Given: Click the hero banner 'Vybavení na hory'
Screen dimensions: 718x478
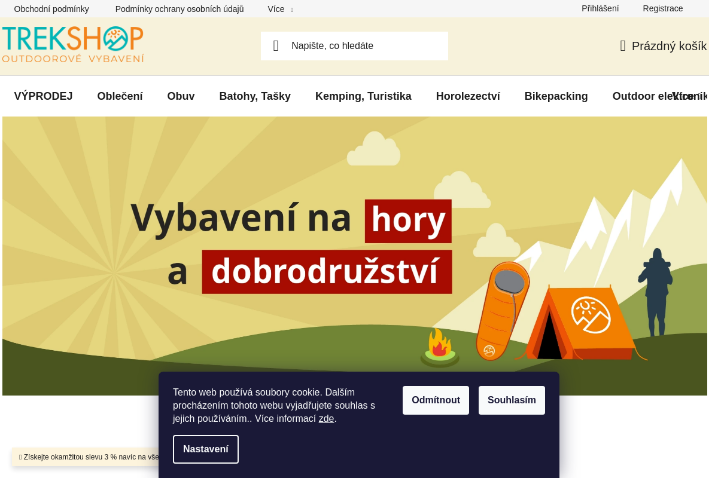Looking at the screenshot, I should [x=355, y=256].
